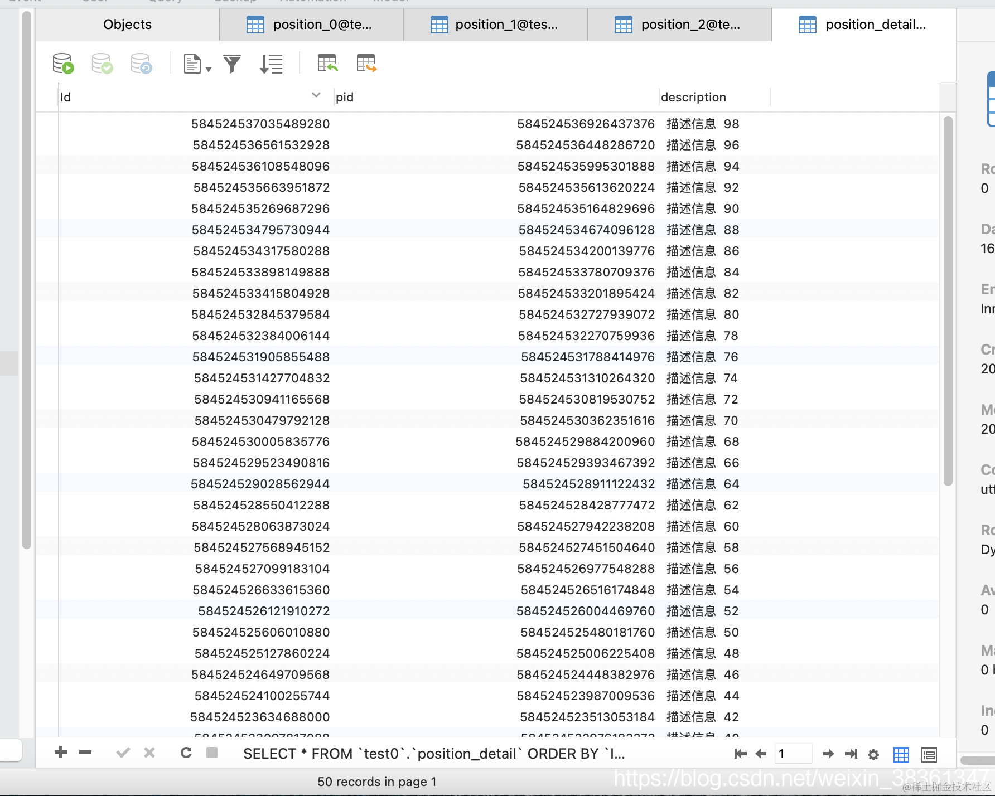The width and height of the screenshot is (995, 796).
Task: Open the Filter funnel tool
Action: (232, 64)
